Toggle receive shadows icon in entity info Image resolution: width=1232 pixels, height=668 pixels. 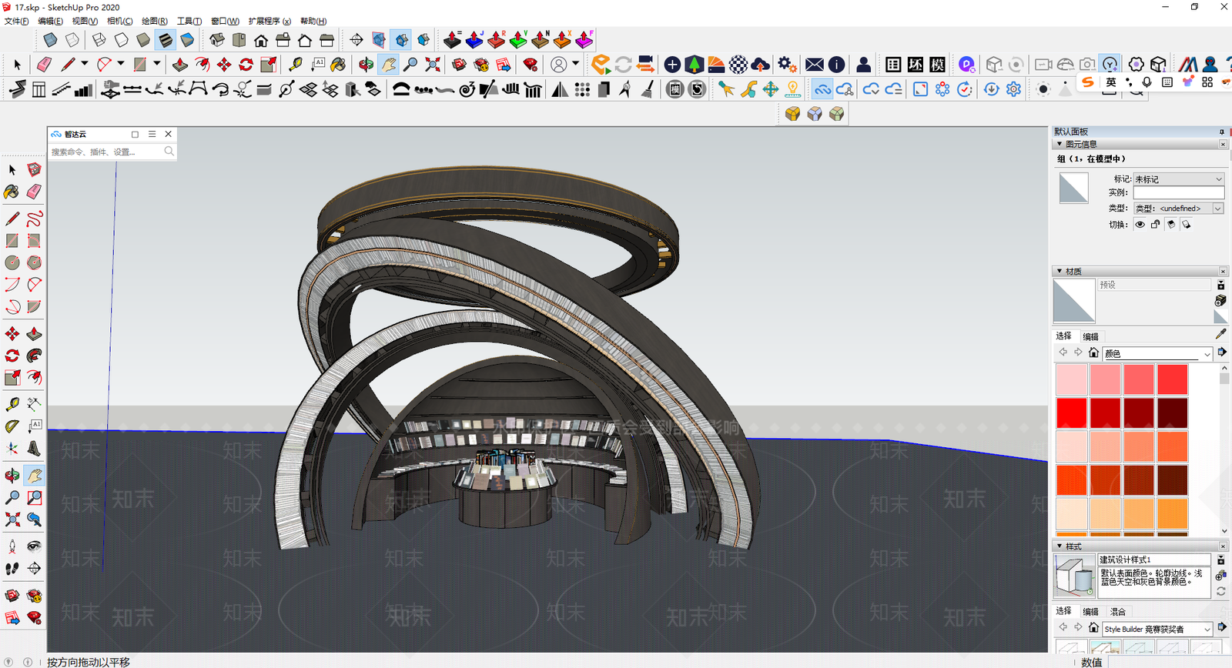click(x=1171, y=224)
